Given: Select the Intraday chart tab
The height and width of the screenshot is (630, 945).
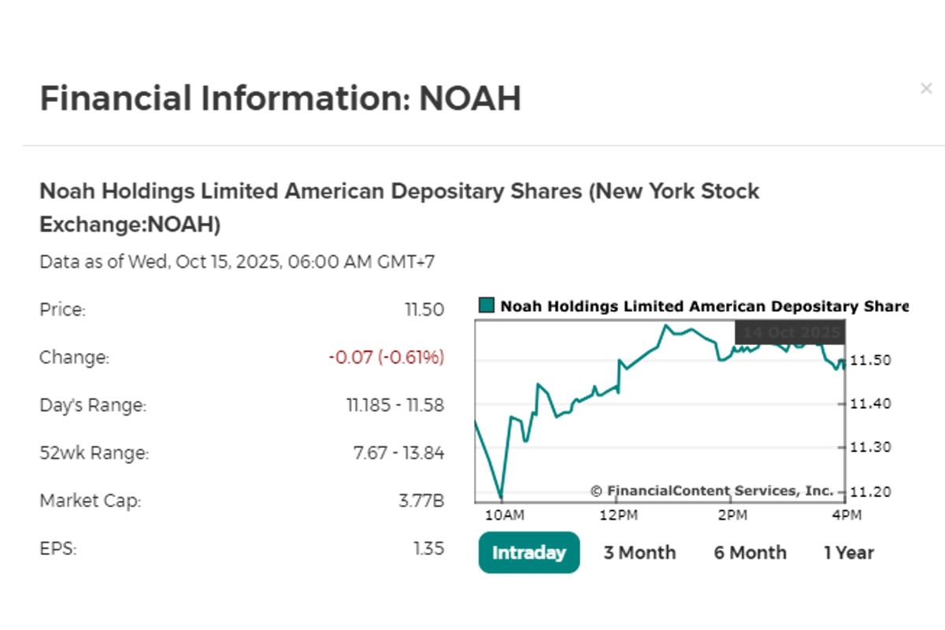Looking at the screenshot, I should point(528,553).
